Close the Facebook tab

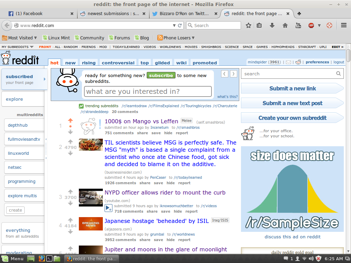72,14
